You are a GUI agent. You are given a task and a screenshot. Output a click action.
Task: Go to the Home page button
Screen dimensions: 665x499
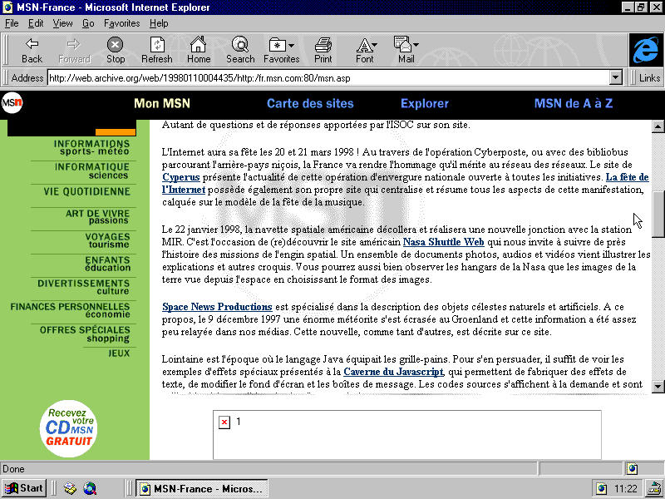click(x=199, y=51)
